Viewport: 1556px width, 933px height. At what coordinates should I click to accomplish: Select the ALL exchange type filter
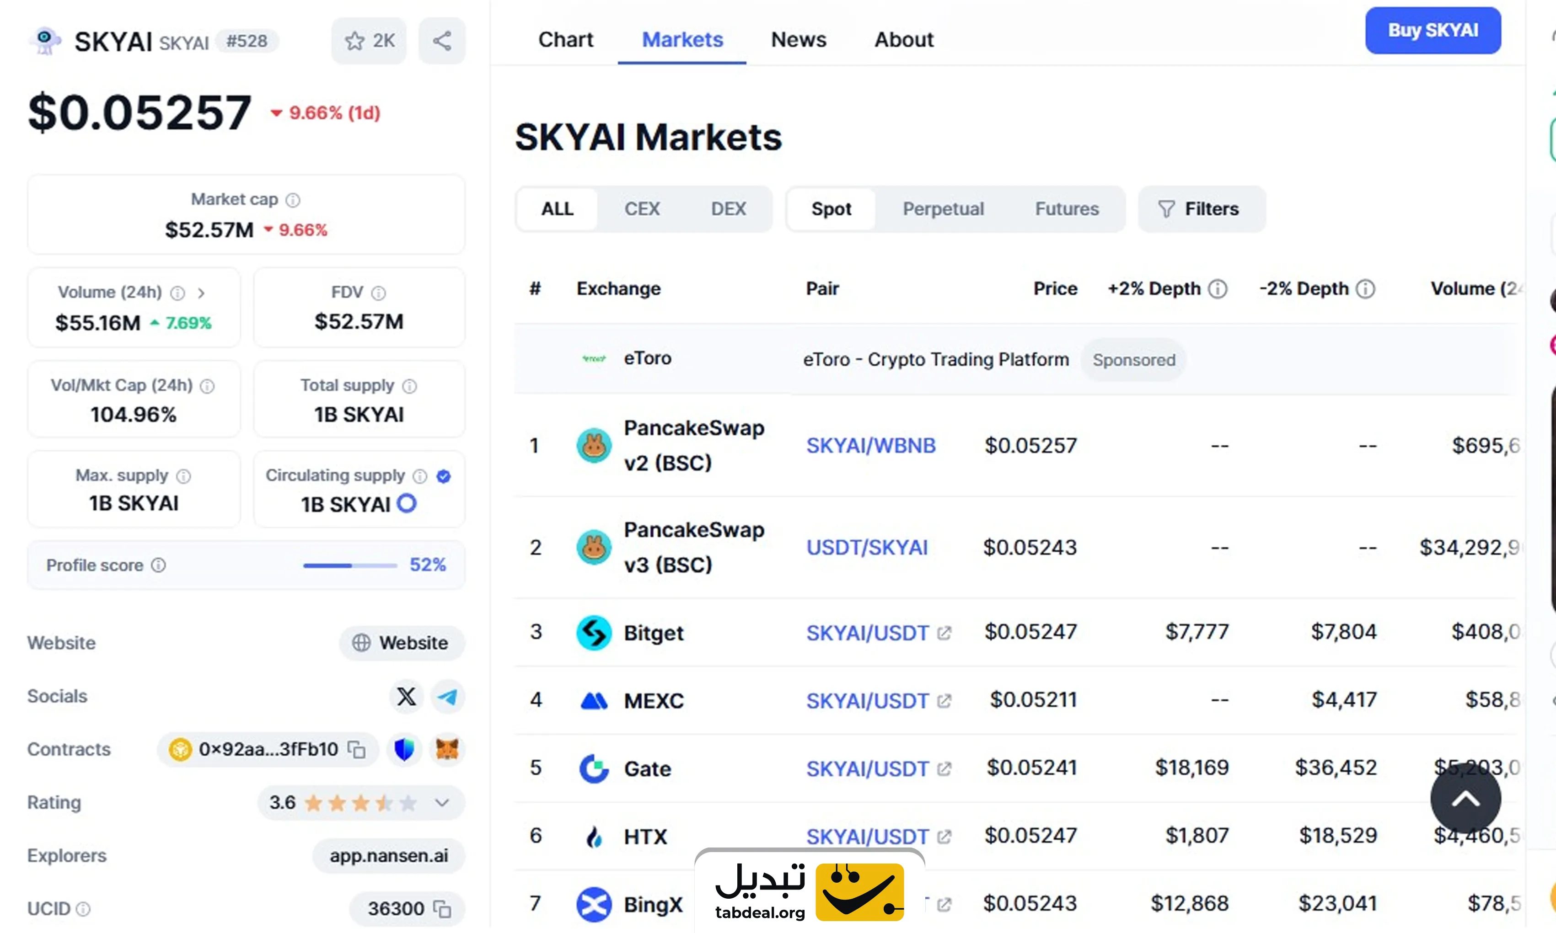click(x=557, y=209)
